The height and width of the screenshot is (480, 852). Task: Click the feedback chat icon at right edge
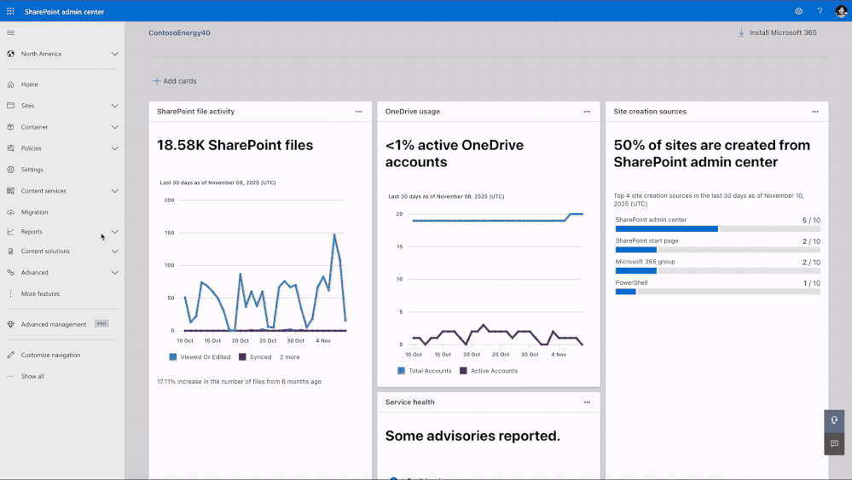coord(834,443)
